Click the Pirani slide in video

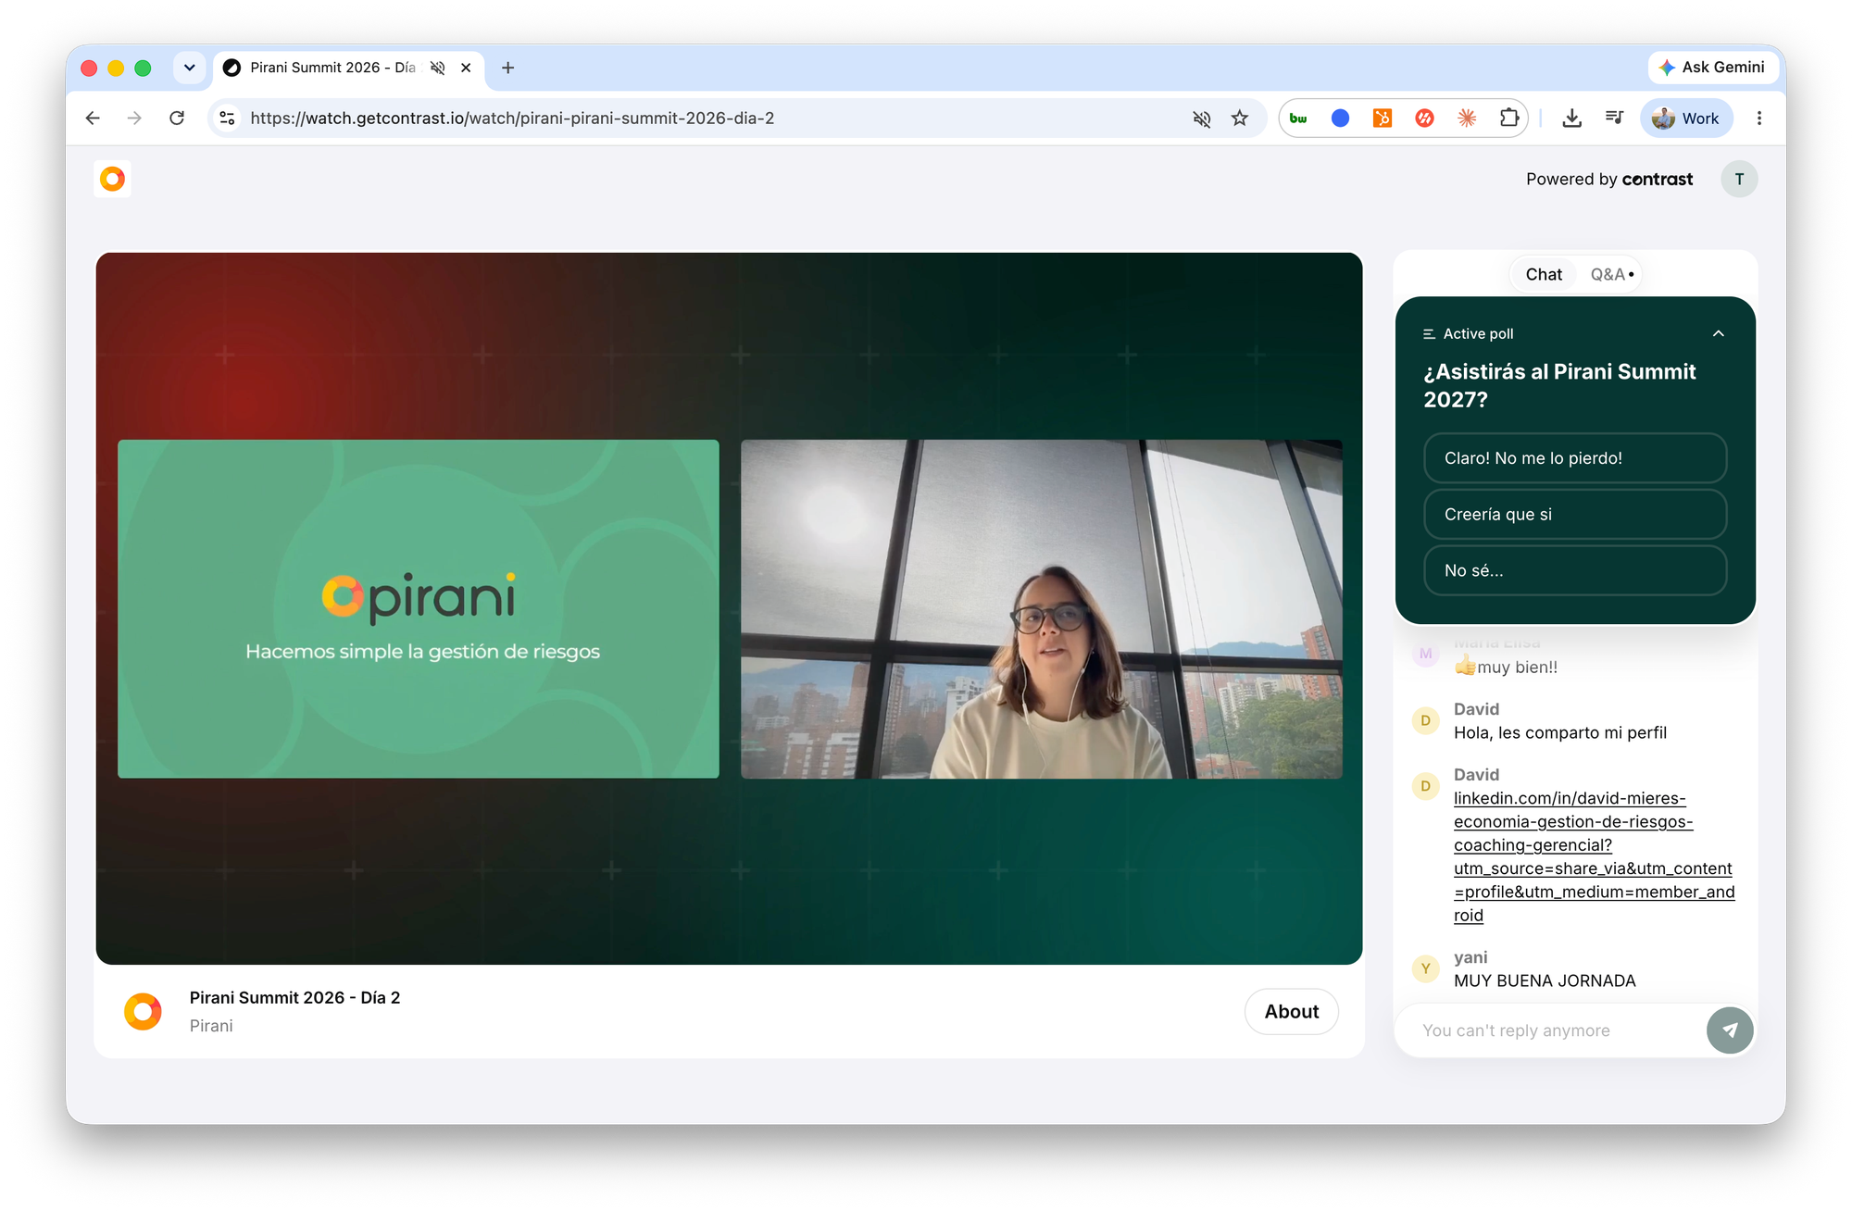pos(419,608)
